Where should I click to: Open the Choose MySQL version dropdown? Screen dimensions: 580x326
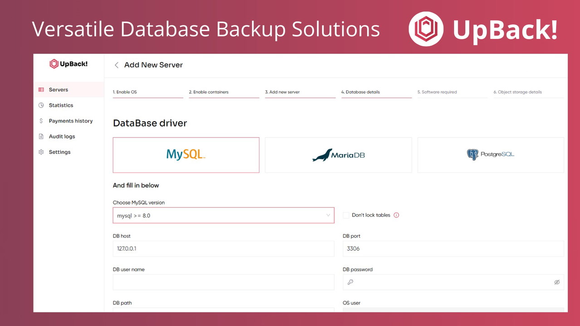point(223,216)
